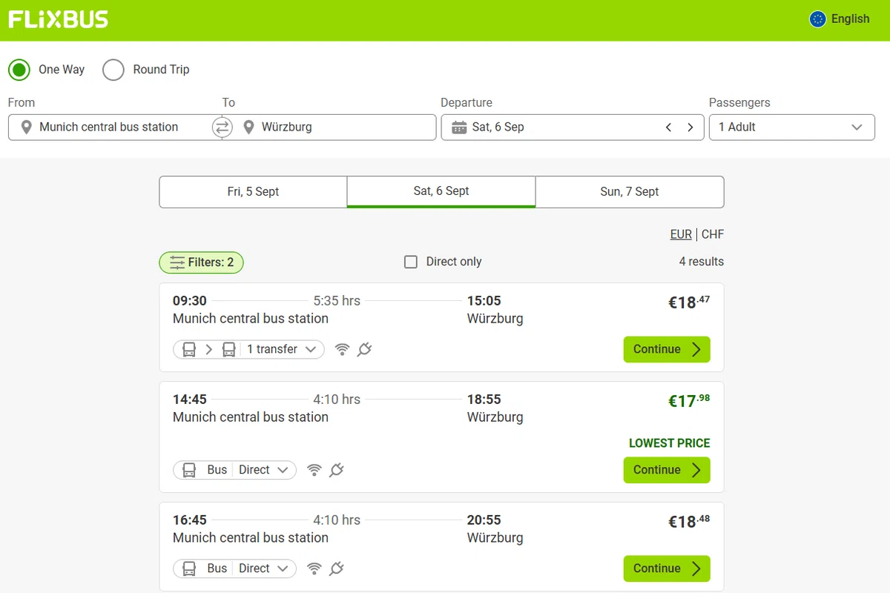This screenshot has width=890, height=593.
Task: Click the 09:30 departure time
Action: pyautogui.click(x=190, y=301)
